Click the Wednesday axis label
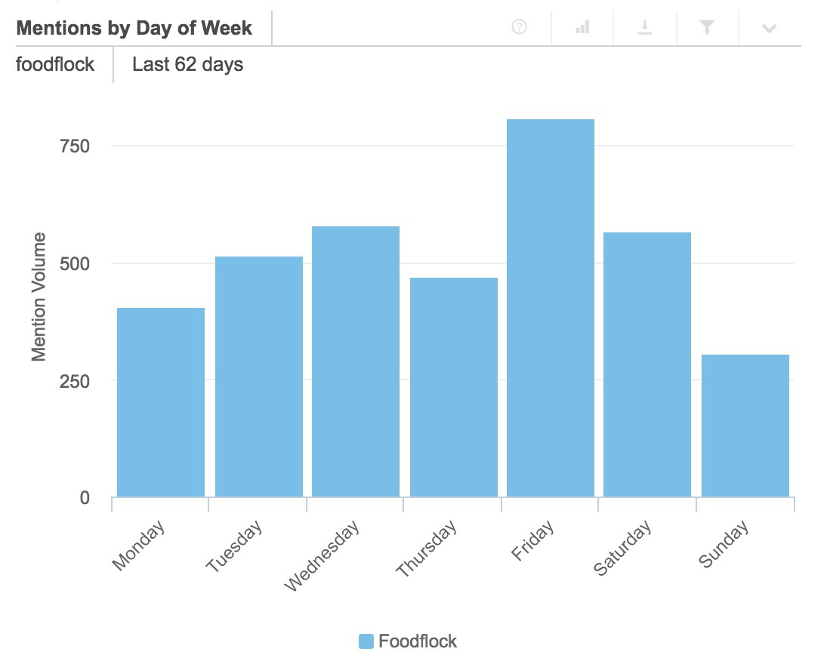 coord(322,556)
